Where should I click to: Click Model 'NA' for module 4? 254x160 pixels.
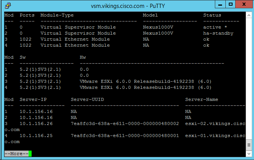[146, 45]
